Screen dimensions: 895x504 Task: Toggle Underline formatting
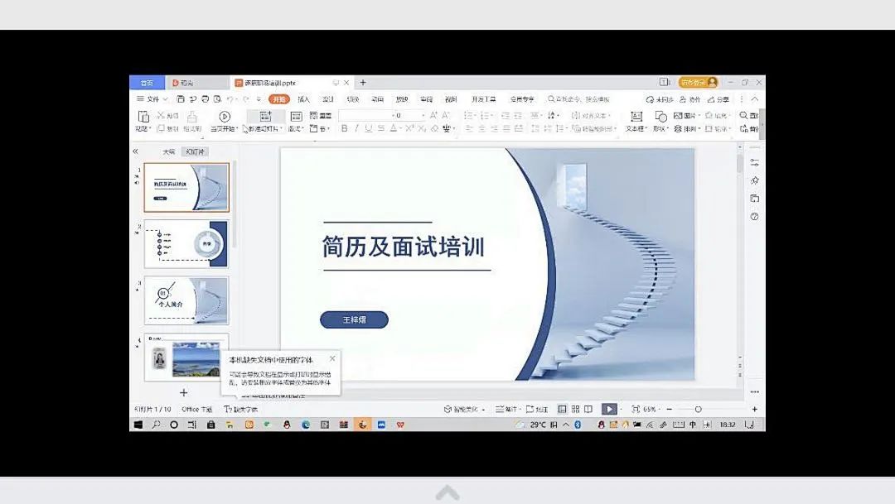click(x=369, y=129)
